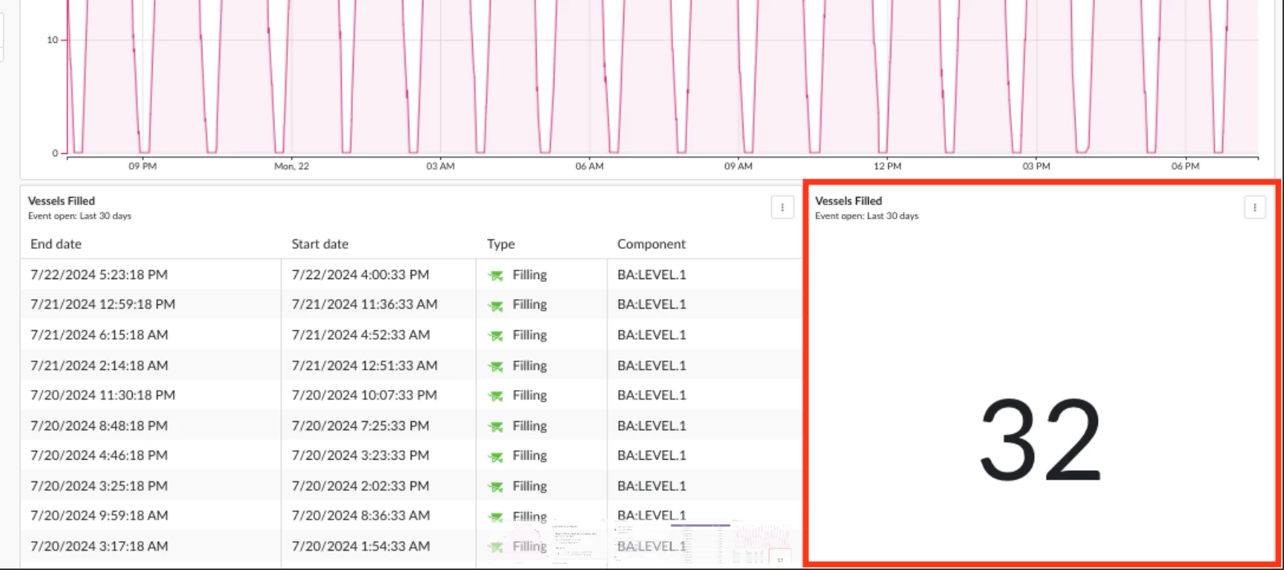Click Filling type label in 7/20/2024 8:48:18 PM row
The image size is (1284, 570).
pos(529,426)
